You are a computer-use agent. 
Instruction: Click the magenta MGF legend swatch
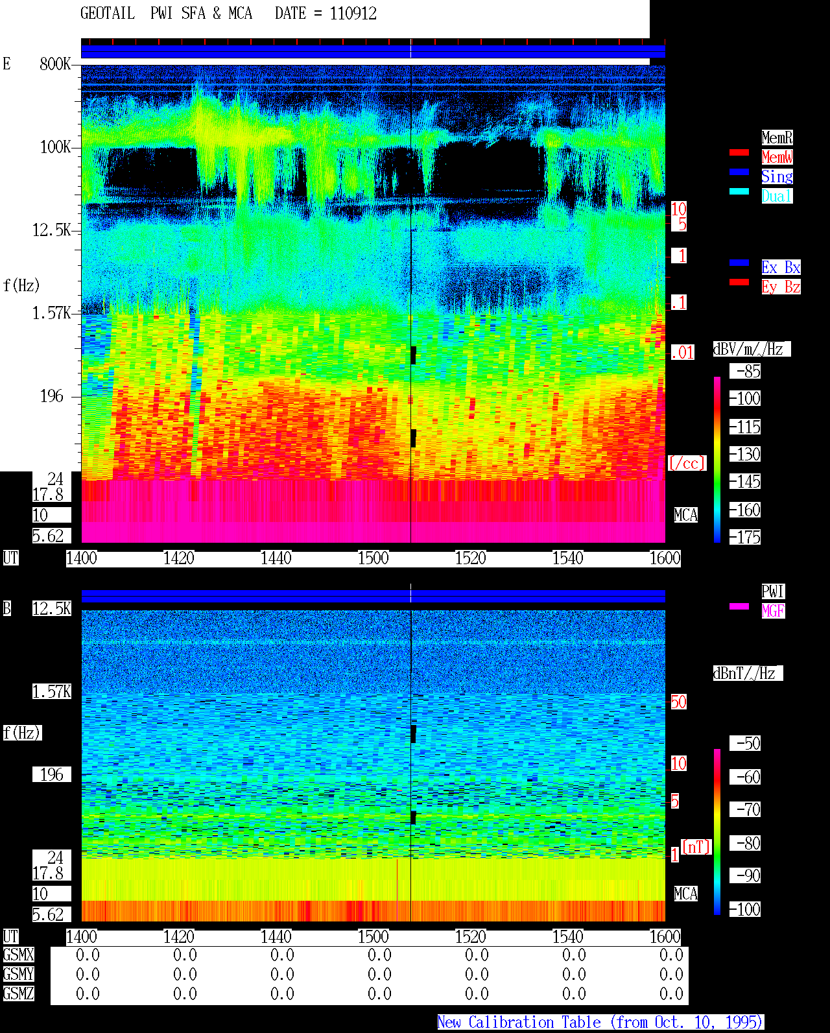coord(739,606)
